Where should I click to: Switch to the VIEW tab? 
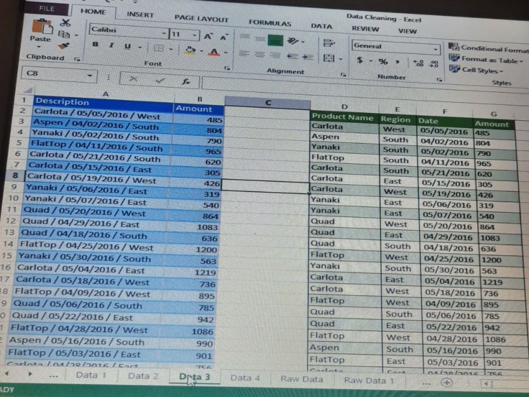[407, 31]
